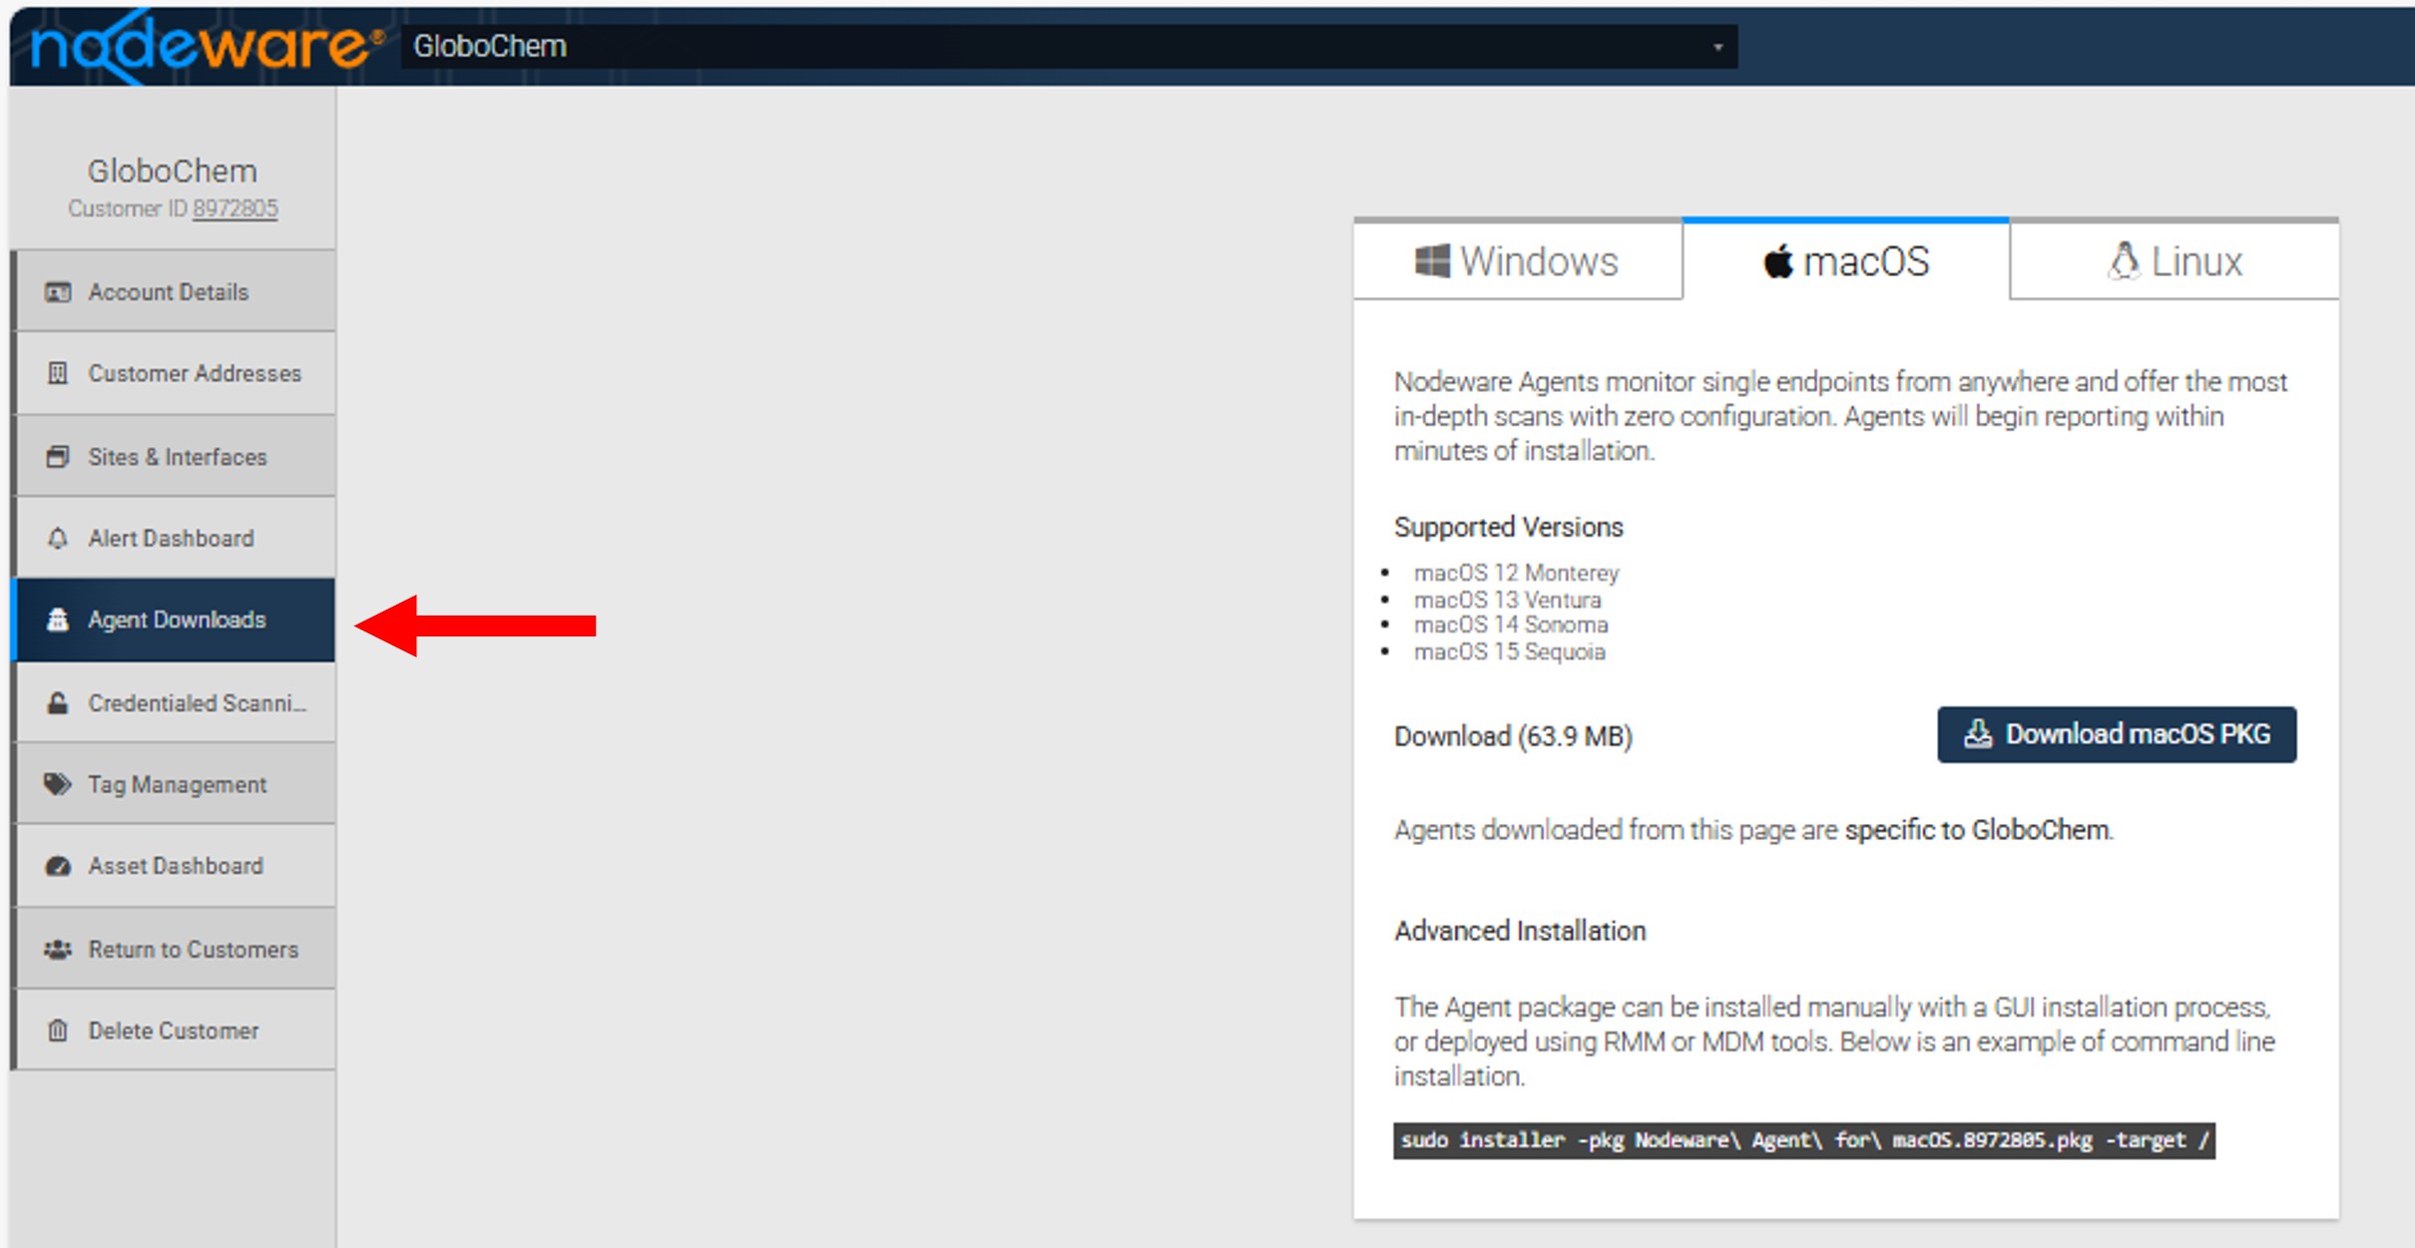This screenshot has width=2415, height=1248.
Task: Select the macOS tab
Action: [1847, 261]
